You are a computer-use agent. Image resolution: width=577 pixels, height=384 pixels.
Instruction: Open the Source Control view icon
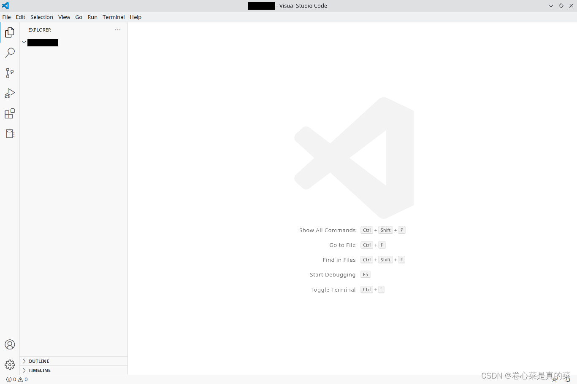(10, 73)
